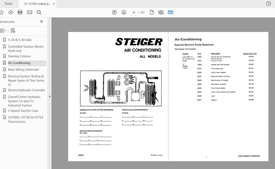Open CLT5965, HT740 & HT754 Transmission bookmark

pyautogui.click(x=25, y=120)
